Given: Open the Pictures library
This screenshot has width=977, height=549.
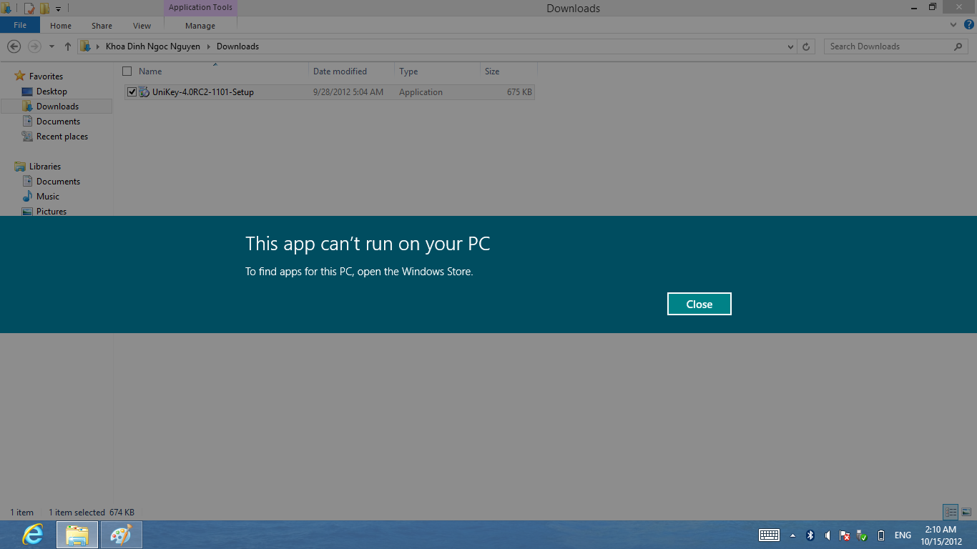Looking at the screenshot, I should [x=51, y=212].
